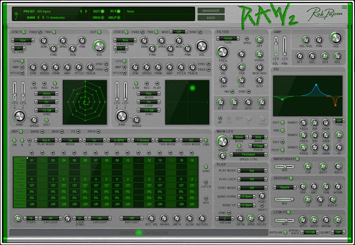The width and height of the screenshot is (355, 245).
Task: Click the amp envelope ATT knob
Action: [x=300, y=56]
